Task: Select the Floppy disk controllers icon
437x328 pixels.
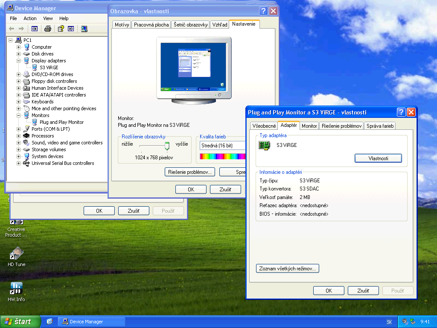Action: click(26, 81)
